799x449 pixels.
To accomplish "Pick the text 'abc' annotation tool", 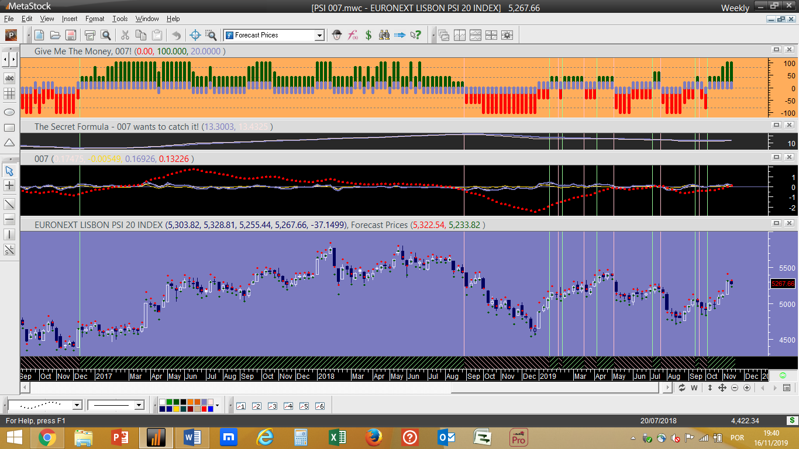I will tap(9, 78).
